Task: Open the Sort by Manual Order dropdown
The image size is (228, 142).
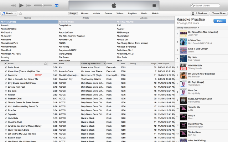Action: click(x=188, y=28)
